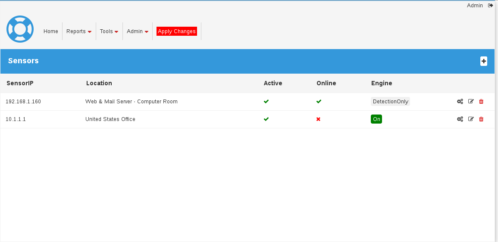Open settings gears for sensor 10.1.1.1
Screen dimensions: 498x242
tap(460, 119)
